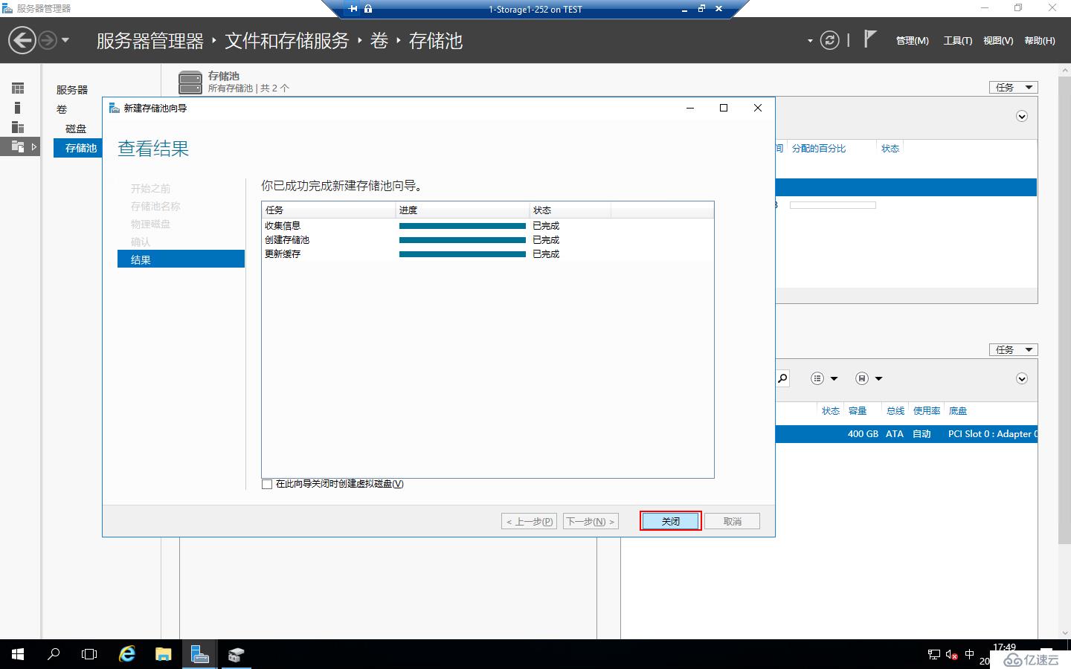Screen dimensions: 1071x669
Task: Select 服务器 in navigation list
Action: click(72, 90)
